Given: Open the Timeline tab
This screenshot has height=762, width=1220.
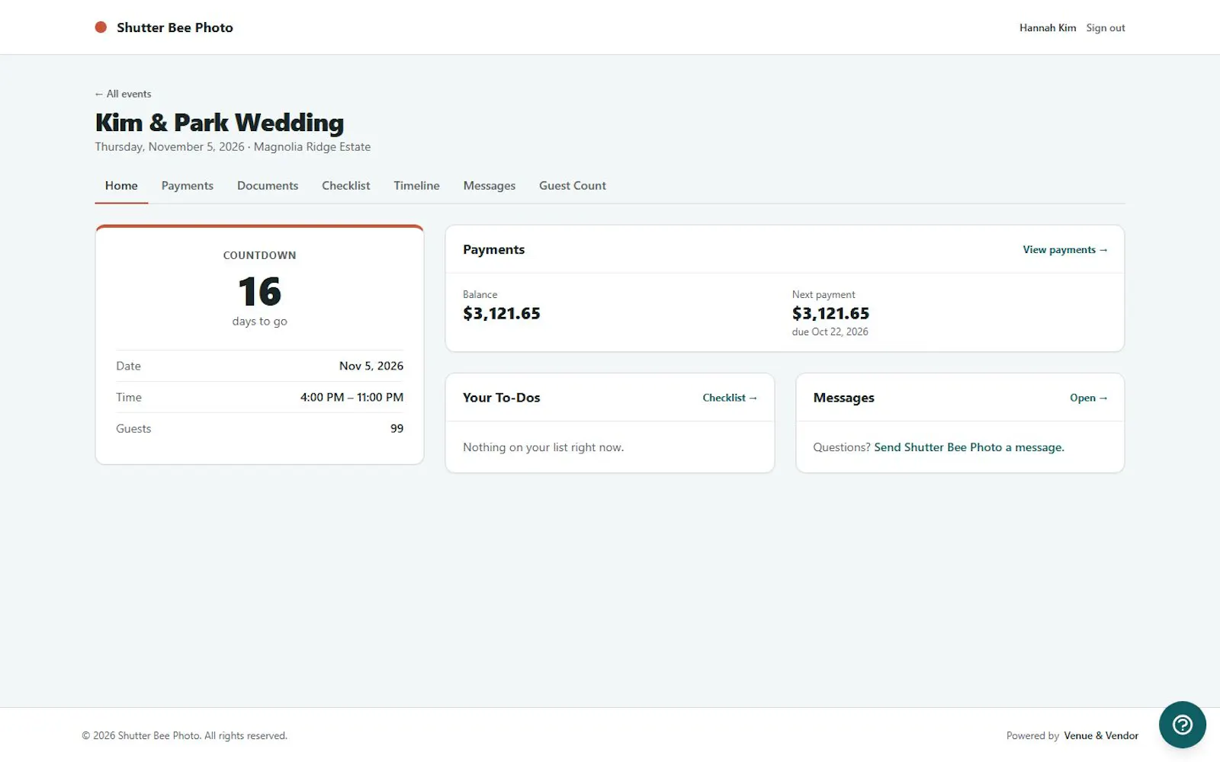Looking at the screenshot, I should [416, 186].
